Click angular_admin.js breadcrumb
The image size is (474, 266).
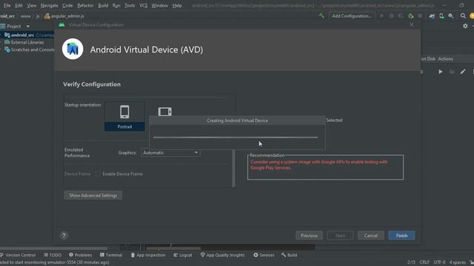click(x=64, y=16)
